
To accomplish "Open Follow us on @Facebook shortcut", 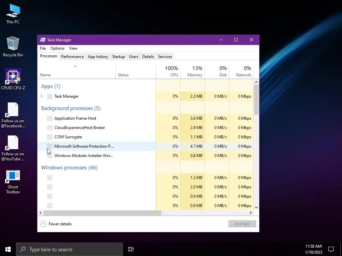I will (x=13, y=115).
